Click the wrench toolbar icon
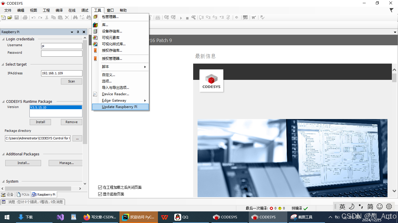Viewport: 398px width, 223px height. pos(193,17)
